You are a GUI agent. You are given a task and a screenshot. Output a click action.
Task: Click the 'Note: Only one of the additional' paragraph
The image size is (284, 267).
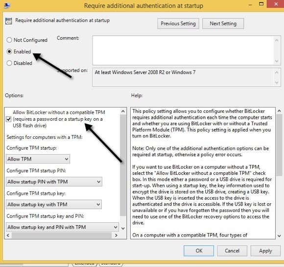200,151
